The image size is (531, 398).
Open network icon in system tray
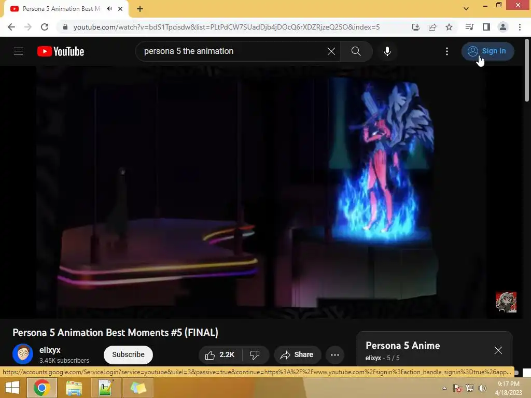tap(470, 388)
